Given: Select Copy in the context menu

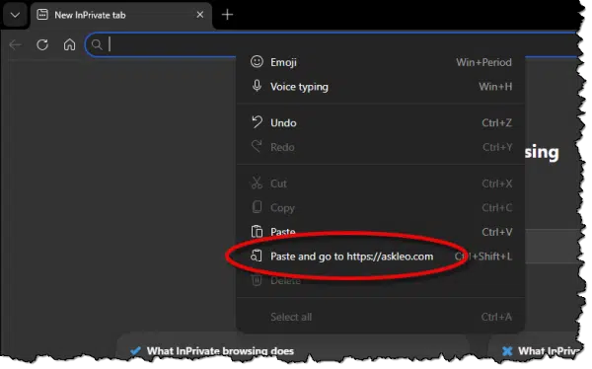Looking at the screenshot, I should pyautogui.click(x=381, y=208).
